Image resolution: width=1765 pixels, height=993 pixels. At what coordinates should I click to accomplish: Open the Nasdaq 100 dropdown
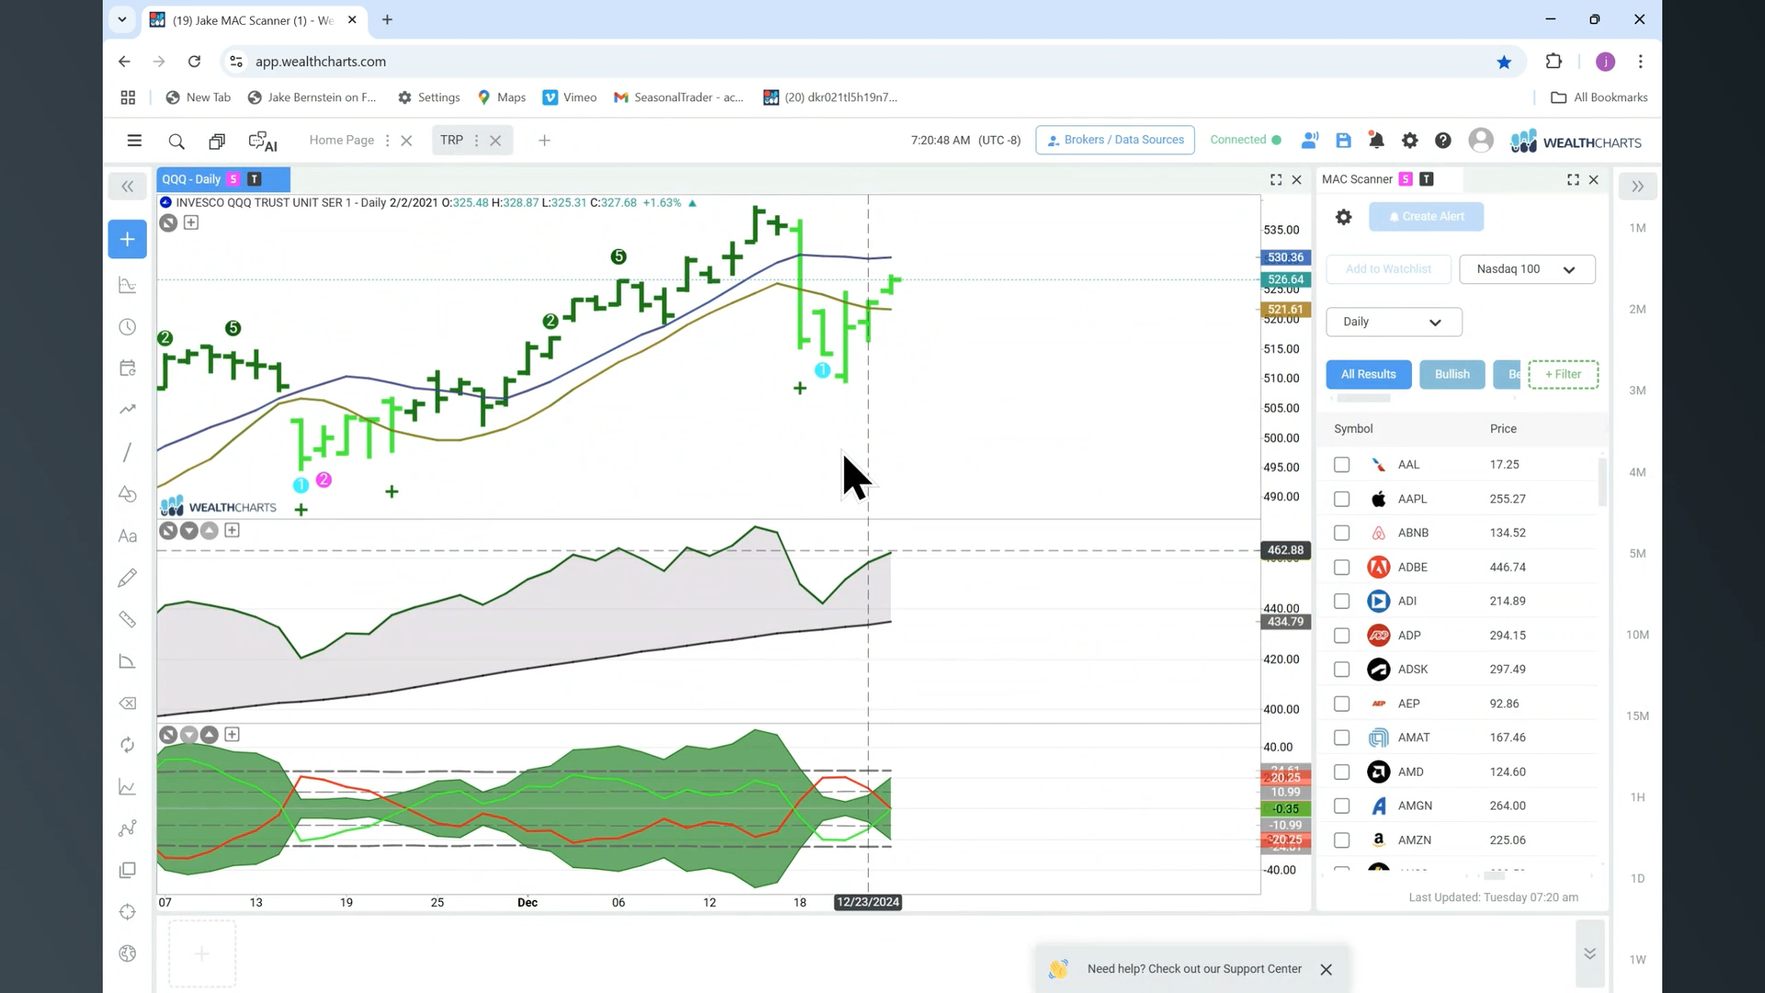(1526, 269)
